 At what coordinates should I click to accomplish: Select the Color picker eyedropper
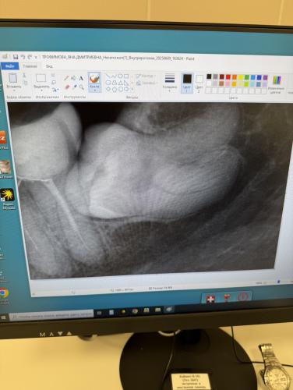[x=74, y=87]
